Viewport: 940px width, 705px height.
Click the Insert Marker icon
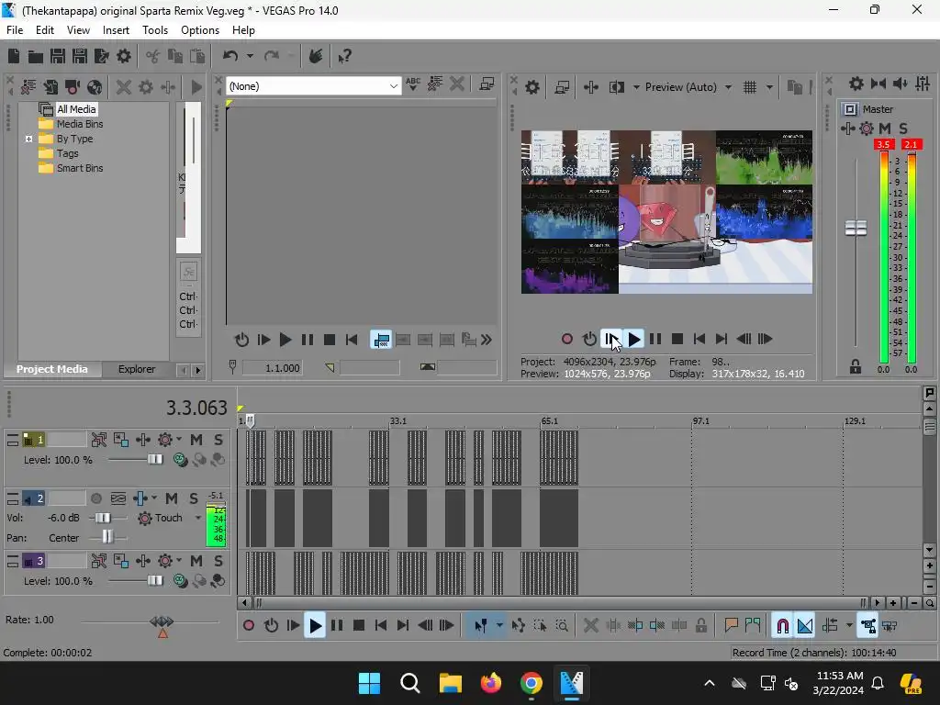click(x=731, y=626)
